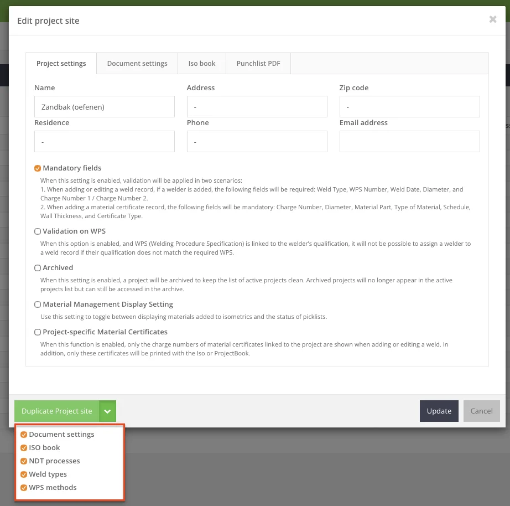Switch to the Document settings tab
Image resolution: width=510 pixels, height=506 pixels.
(137, 64)
